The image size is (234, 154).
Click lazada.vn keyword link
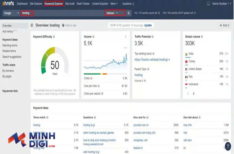click(x=138, y=148)
